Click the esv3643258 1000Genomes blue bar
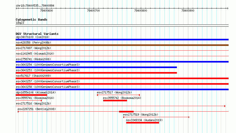This screenshot has width=236, height=133. pyautogui.click(x=122, y=89)
